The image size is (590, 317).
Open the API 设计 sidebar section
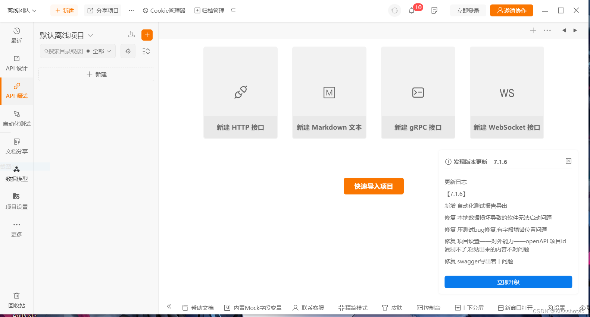(x=16, y=63)
